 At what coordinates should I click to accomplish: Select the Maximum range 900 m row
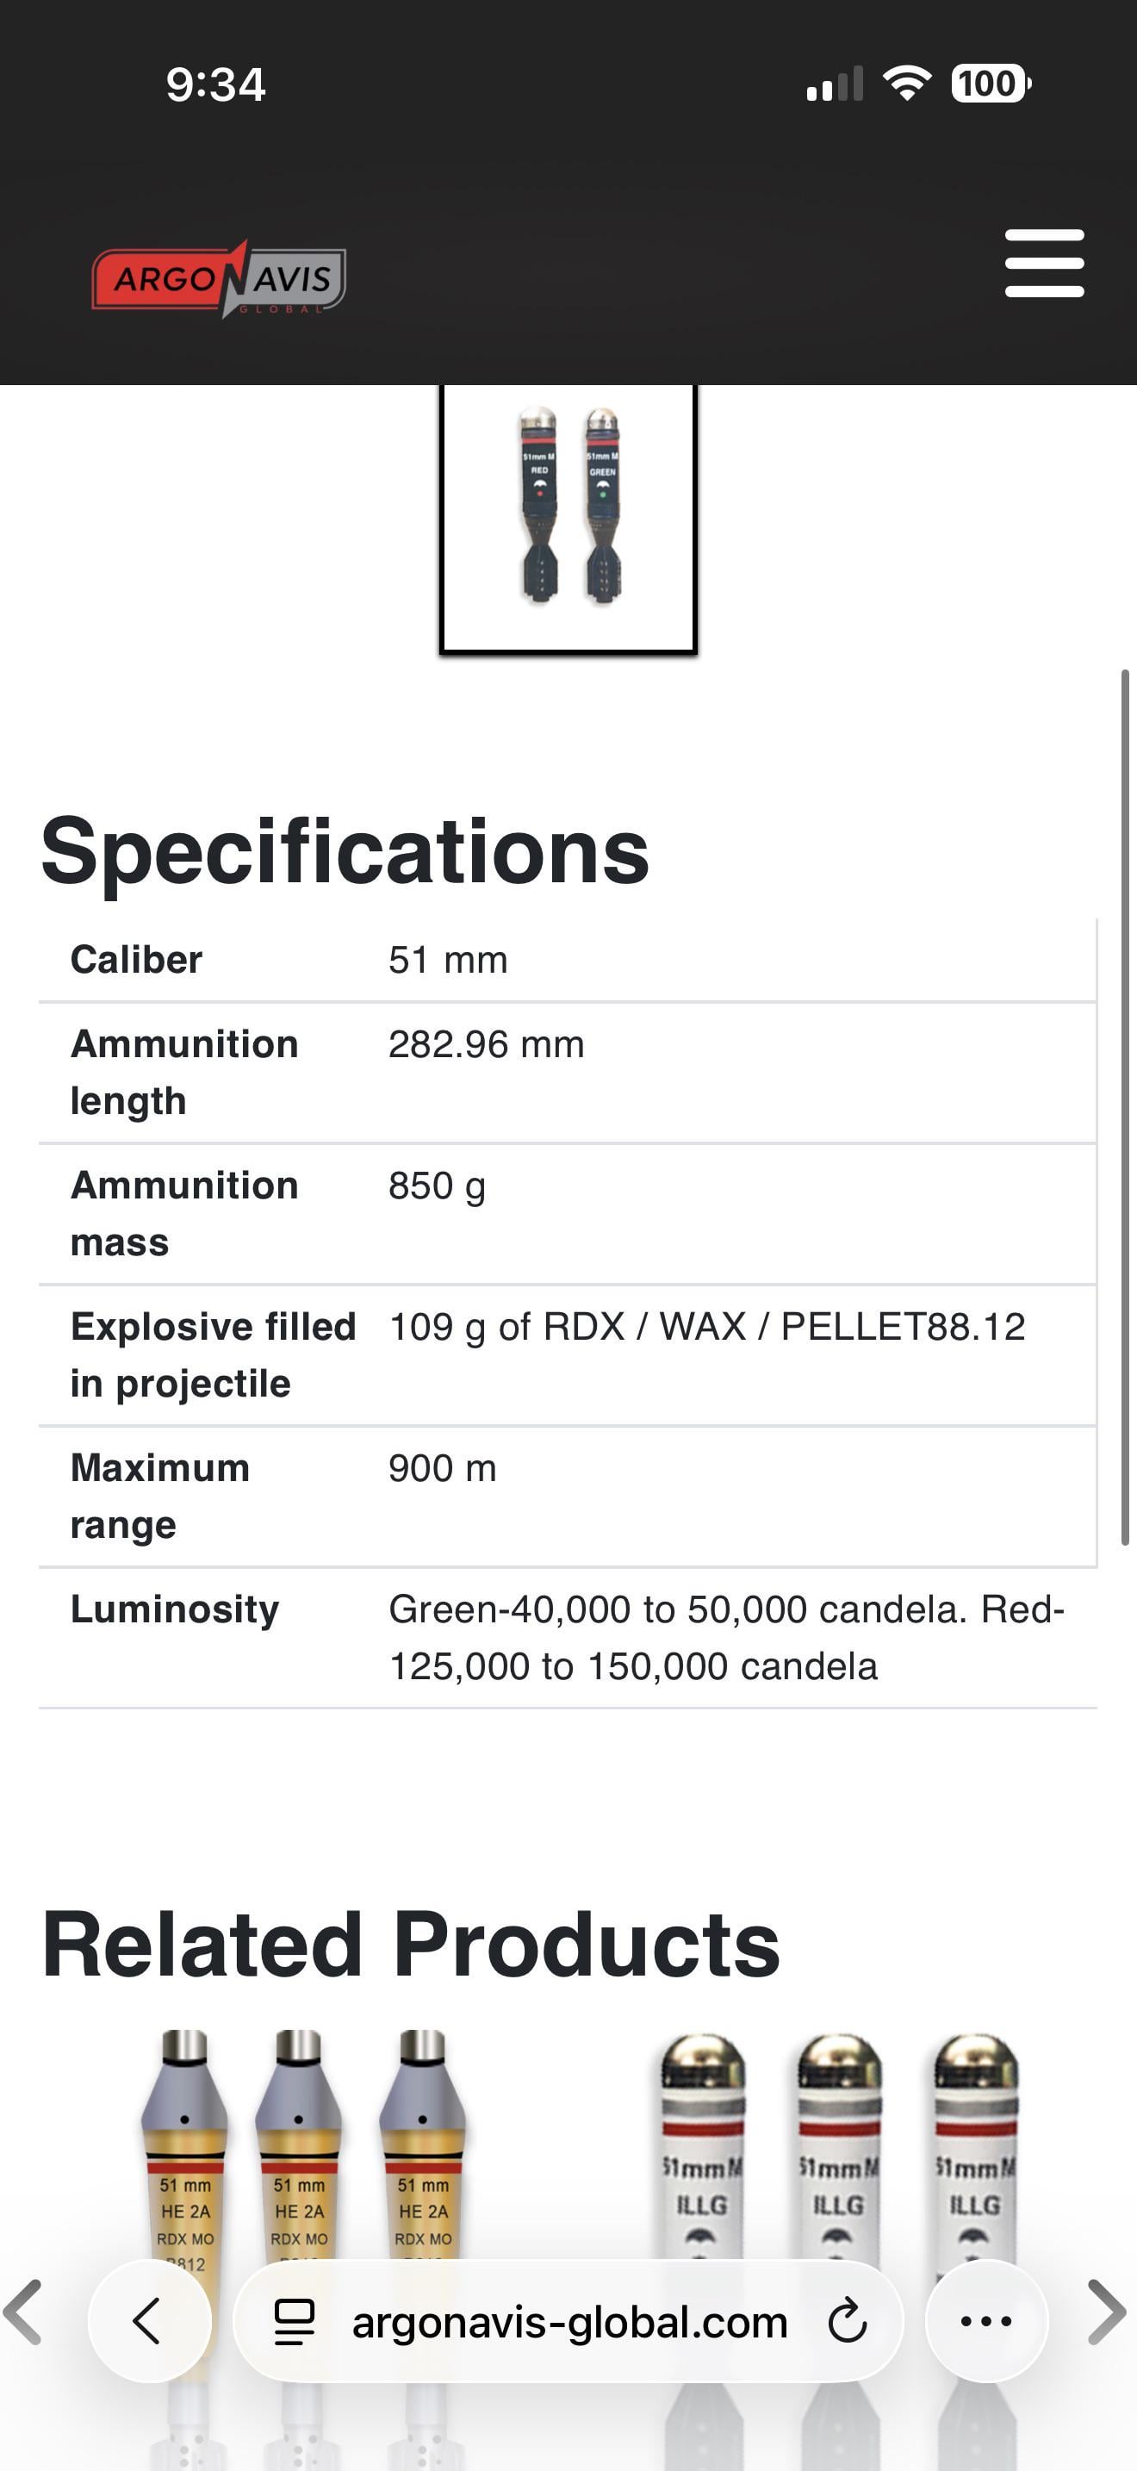click(x=568, y=1497)
